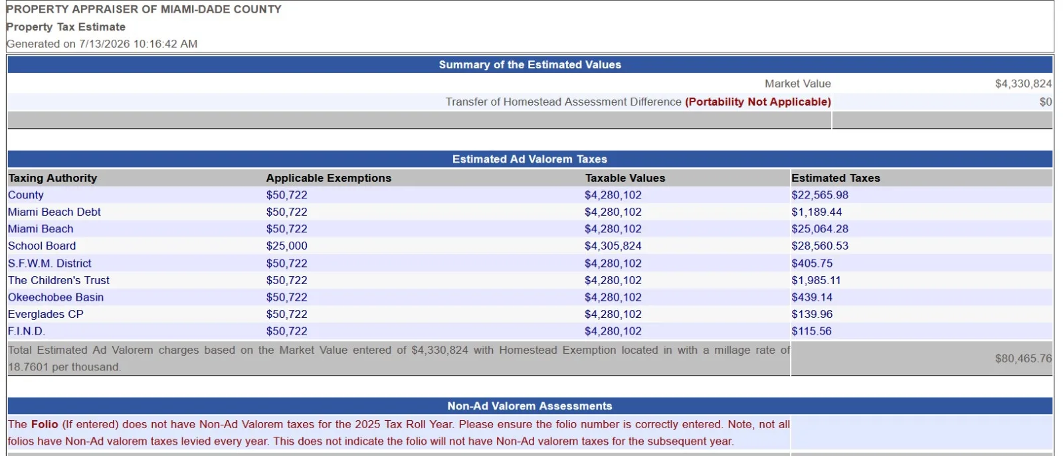Select the S.F.W.M. District row label

(x=50, y=264)
